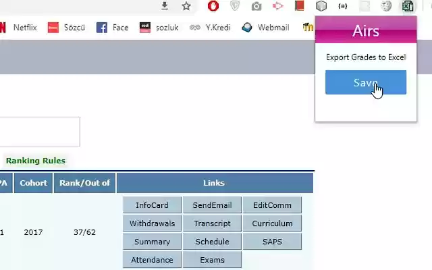
Task: Click the Rank/Out of column header
Action: (x=84, y=183)
